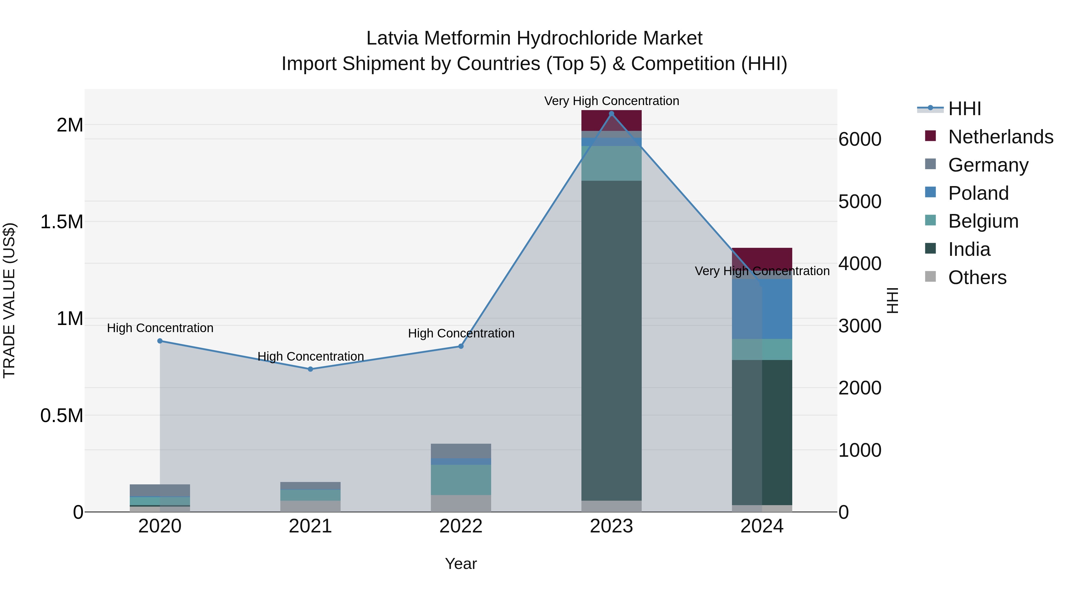Click the Germany gray-blue legend swatch

pos(930,164)
